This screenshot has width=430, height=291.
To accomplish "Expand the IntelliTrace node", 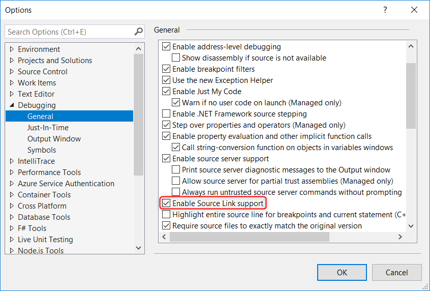I will coord(12,161).
